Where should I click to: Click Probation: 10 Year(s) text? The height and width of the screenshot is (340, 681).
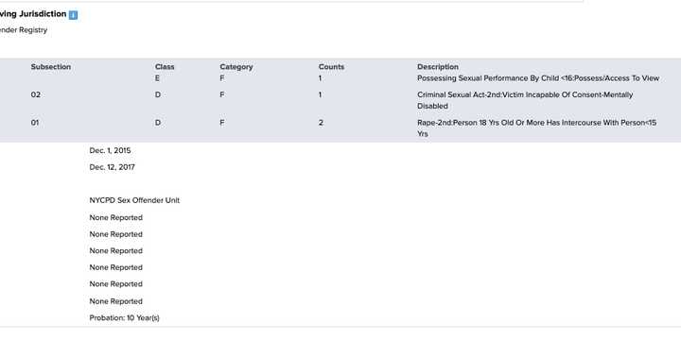pyautogui.click(x=124, y=318)
